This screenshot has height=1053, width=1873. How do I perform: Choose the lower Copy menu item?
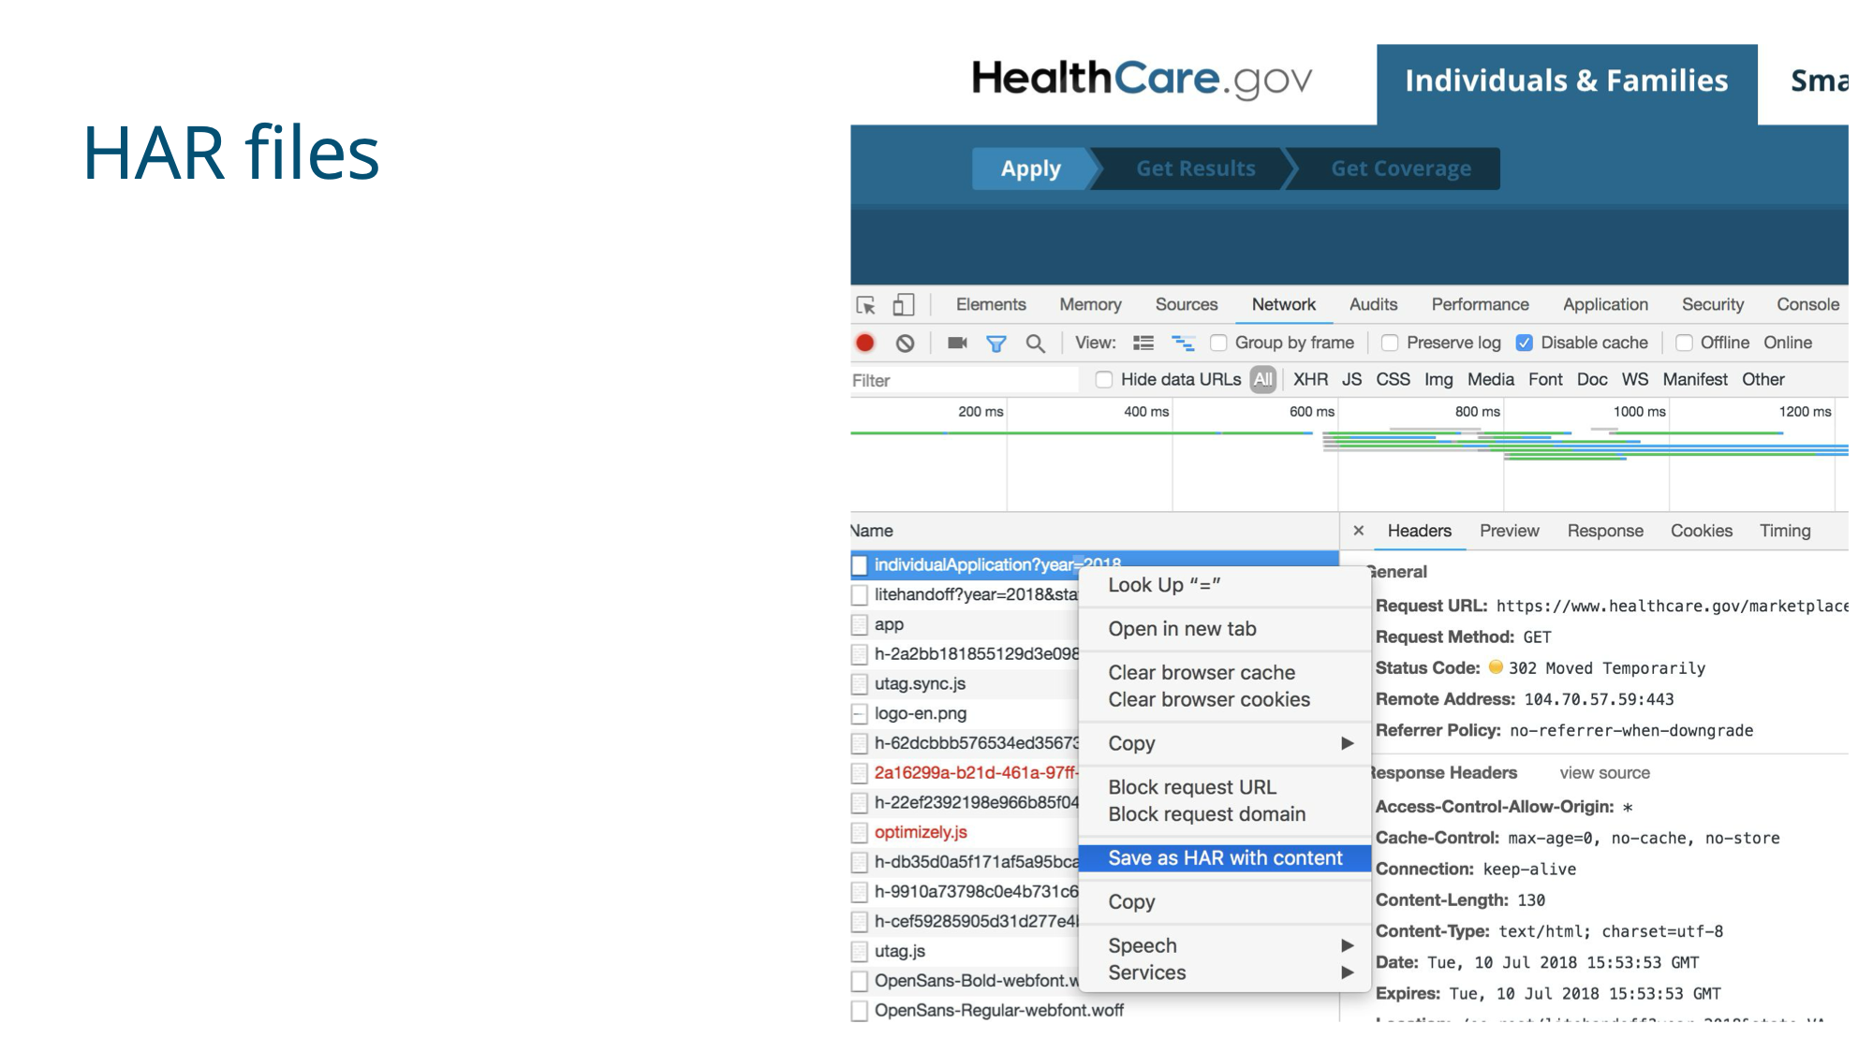(x=1225, y=902)
